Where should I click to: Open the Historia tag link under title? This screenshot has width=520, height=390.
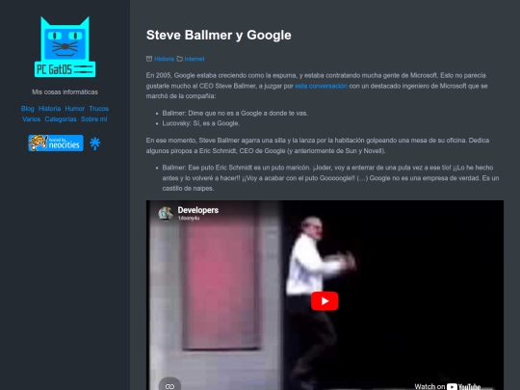click(164, 59)
